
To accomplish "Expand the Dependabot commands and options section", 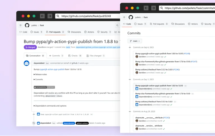I will [50, 106].
